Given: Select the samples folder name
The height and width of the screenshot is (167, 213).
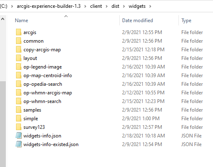Looking at the screenshot, I should coord(32,110).
